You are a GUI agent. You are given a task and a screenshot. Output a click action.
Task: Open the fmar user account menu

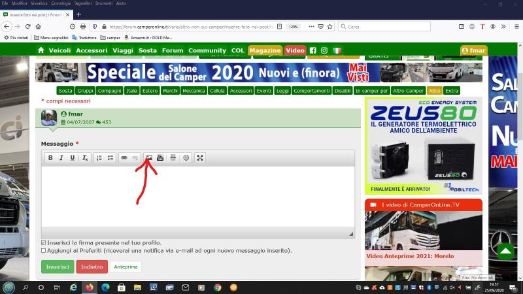[473, 50]
